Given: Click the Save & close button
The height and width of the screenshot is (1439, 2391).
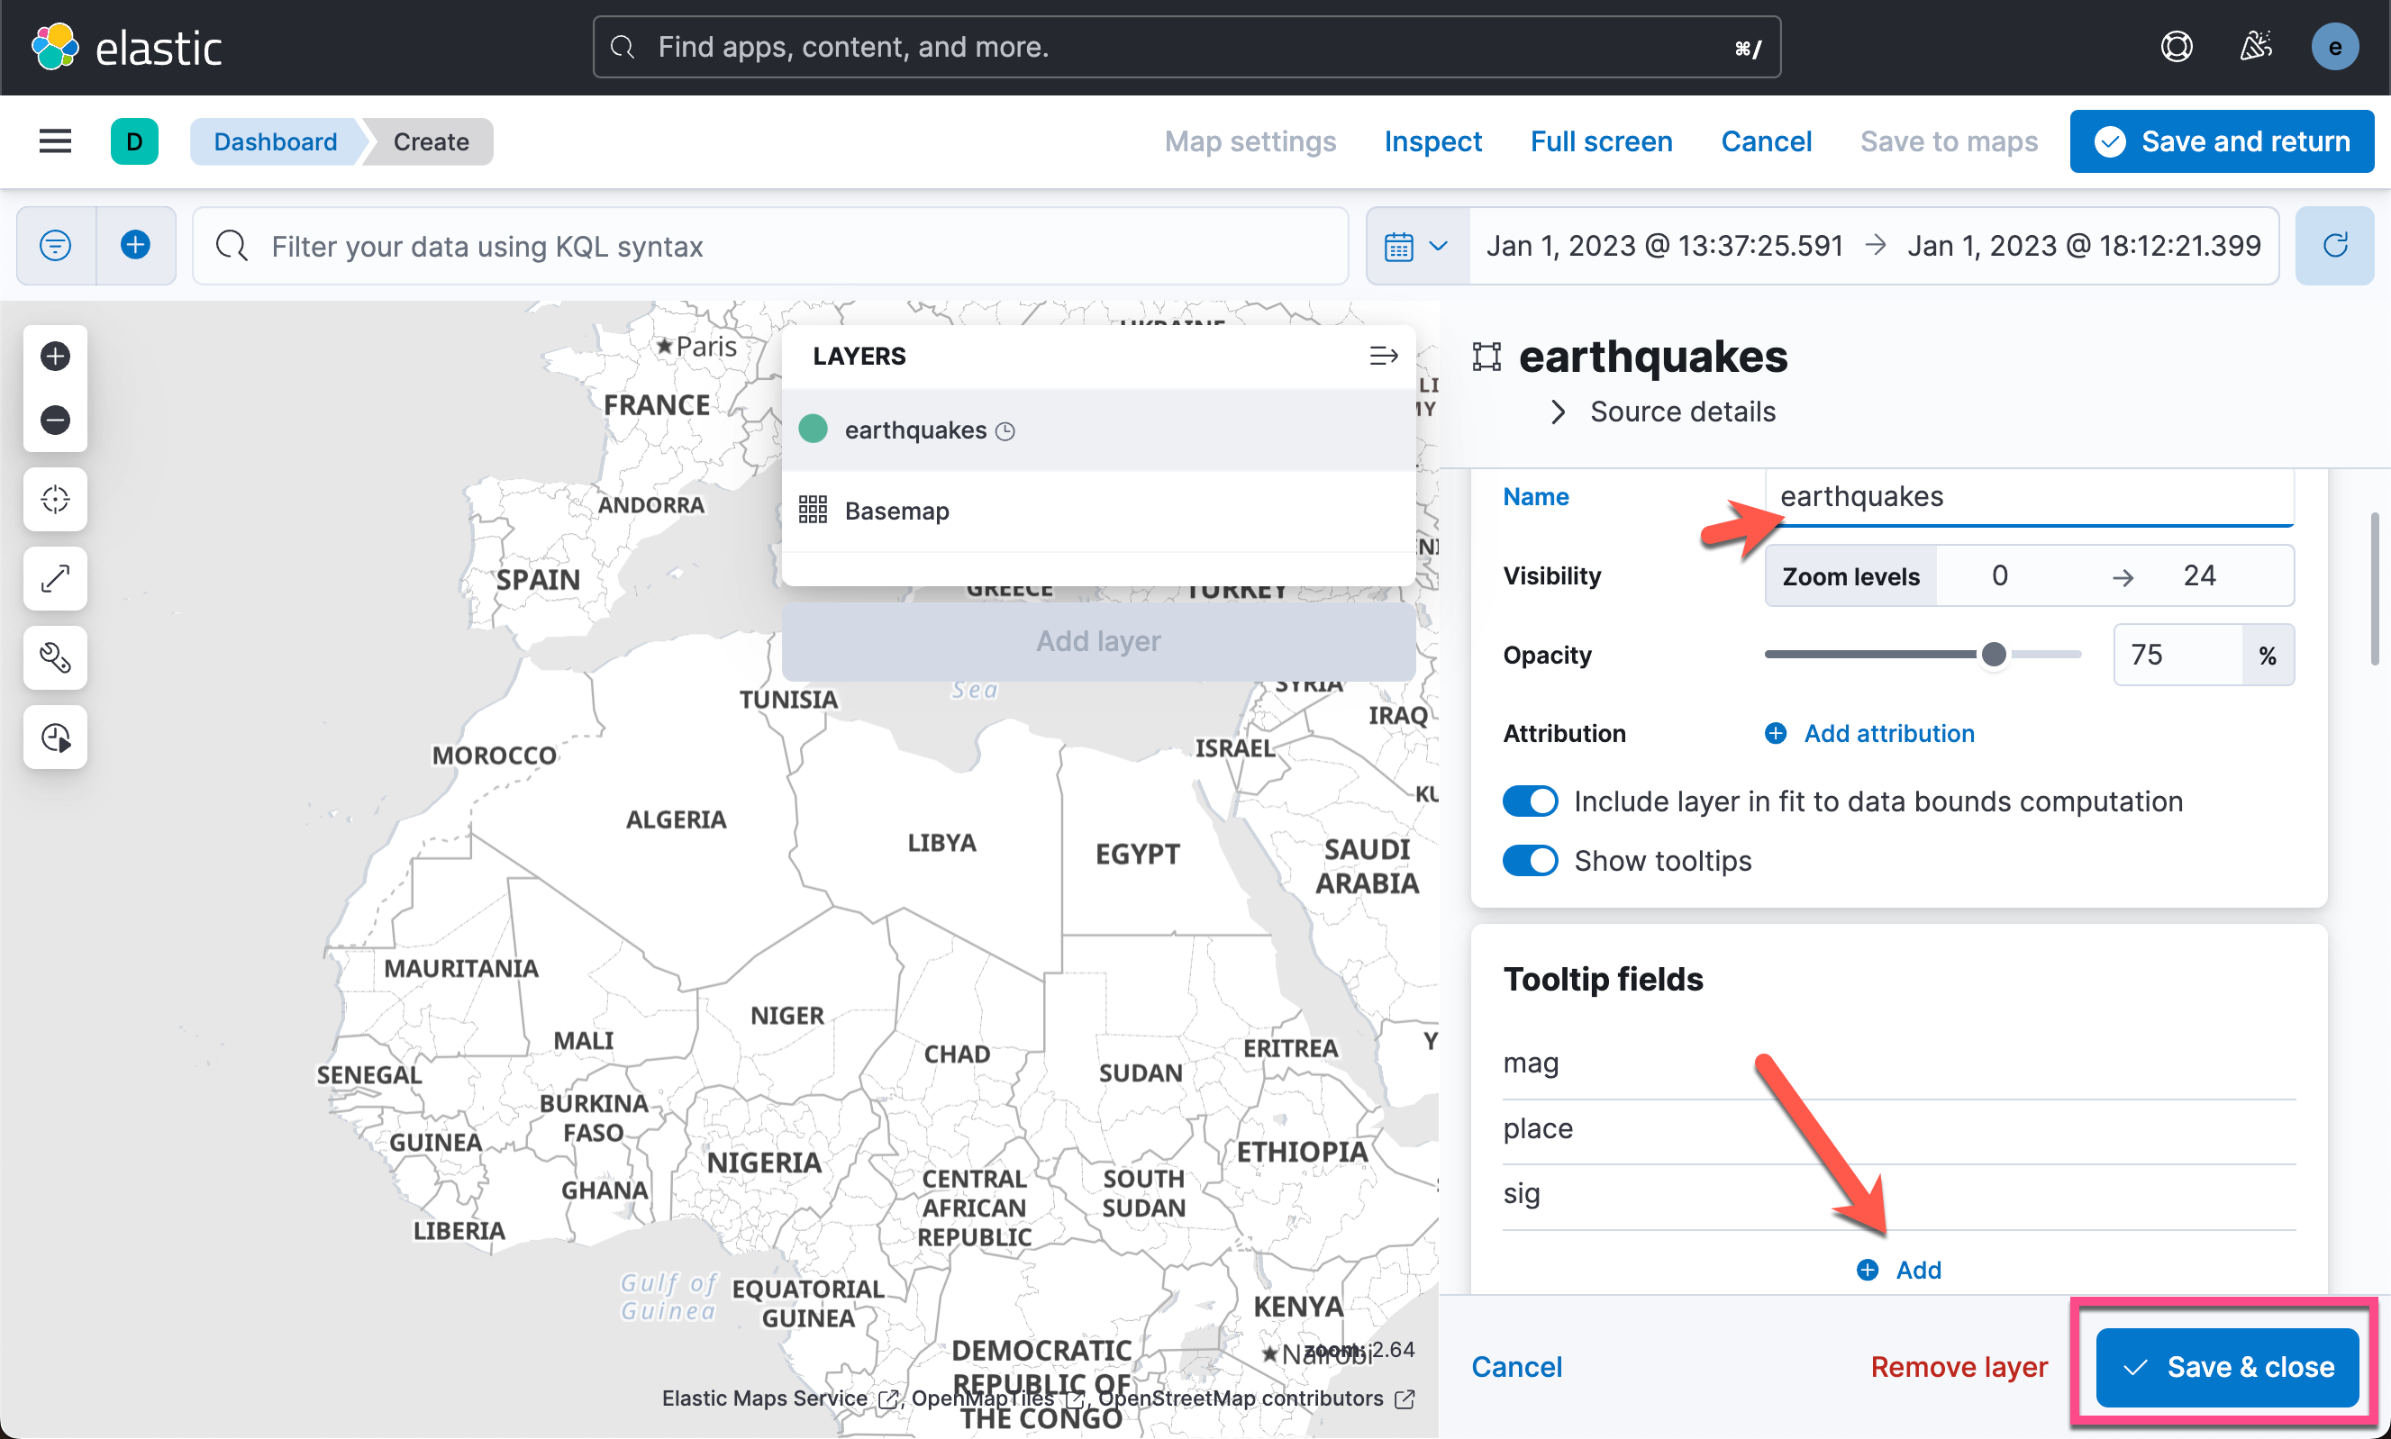Looking at the screenshot, I should click(x=2227, y=1367).
